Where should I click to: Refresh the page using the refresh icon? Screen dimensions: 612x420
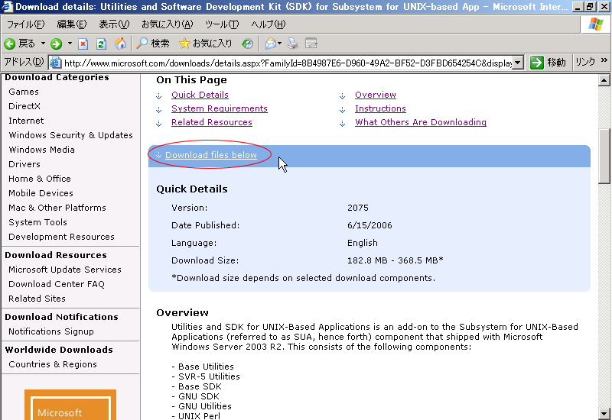pos(101,44)
